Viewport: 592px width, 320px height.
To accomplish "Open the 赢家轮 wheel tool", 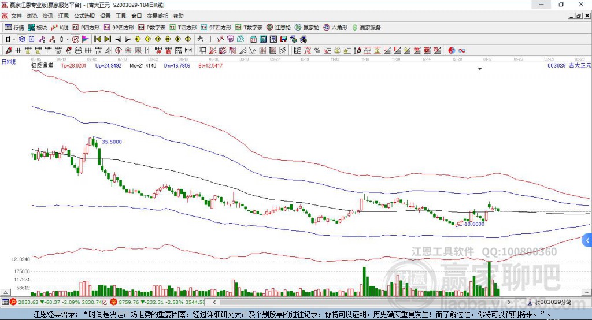I will click(x=307, y=28).
